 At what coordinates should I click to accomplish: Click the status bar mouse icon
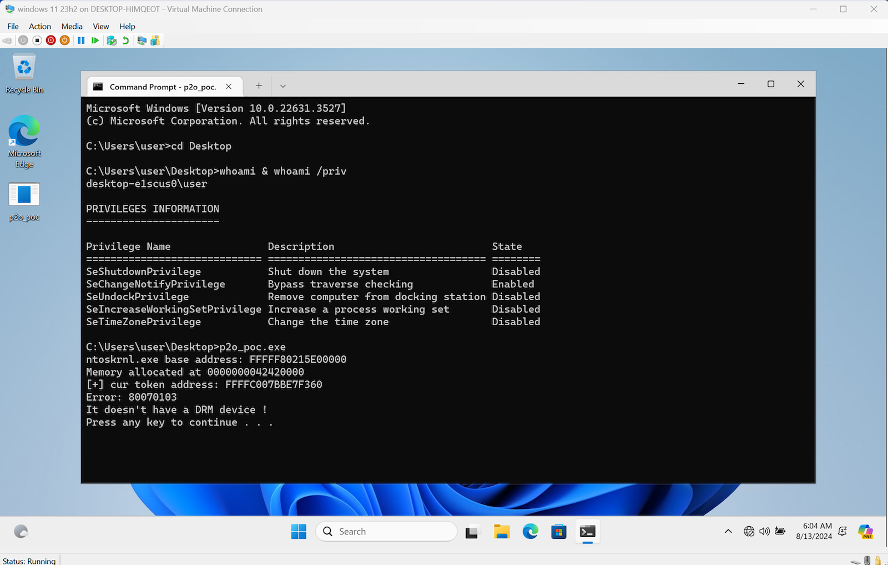tap(867, 561)
